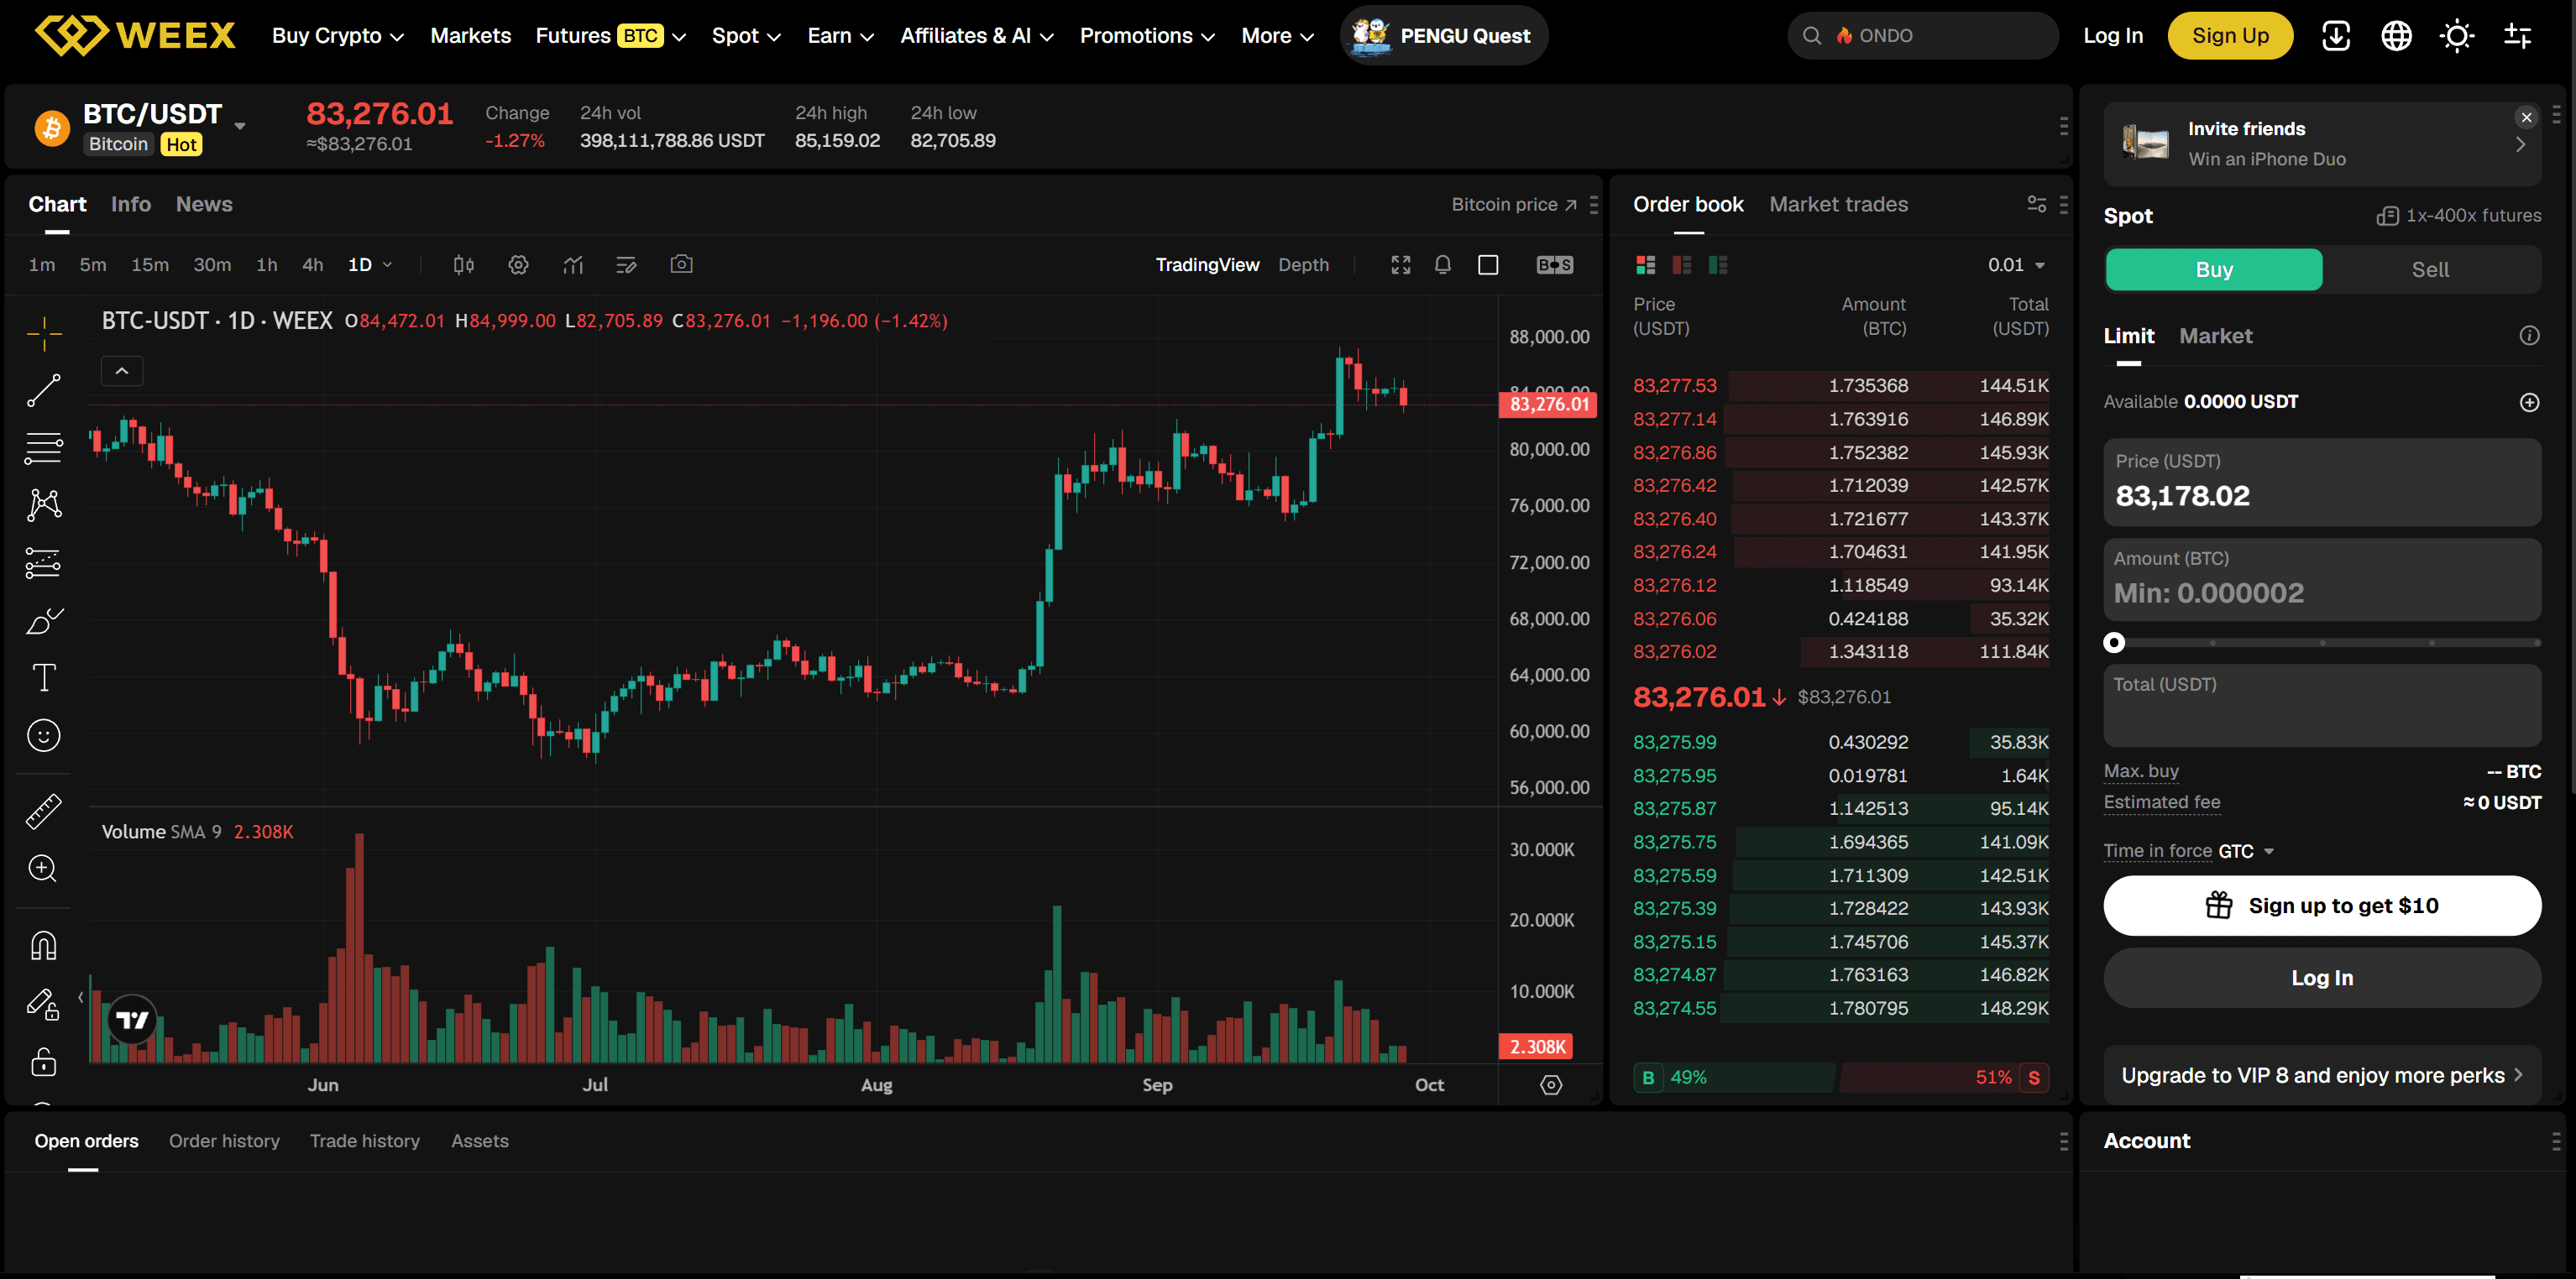
Task: Open Time in force GTC dropdown
Action: click(2246, 851)
